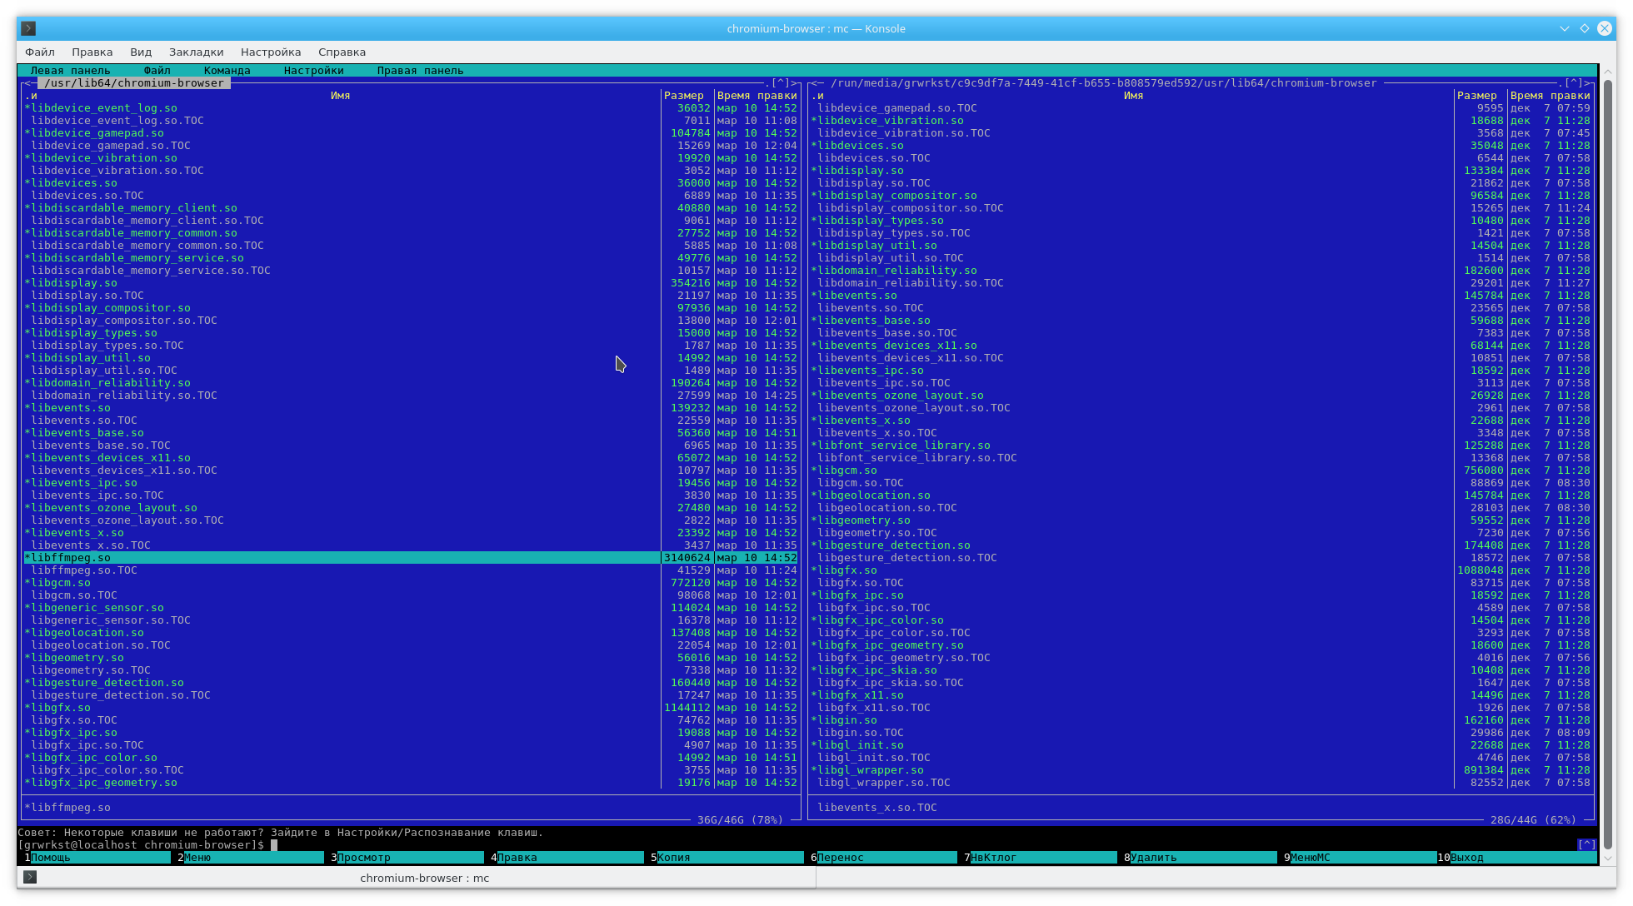1633x906 pixels.
Task: Click left panel history arrow '<' icon
Action: tap(27, 83)
